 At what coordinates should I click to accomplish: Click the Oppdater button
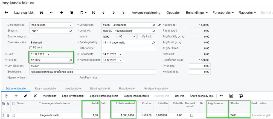pyautogui.click(x=173, y=12)
